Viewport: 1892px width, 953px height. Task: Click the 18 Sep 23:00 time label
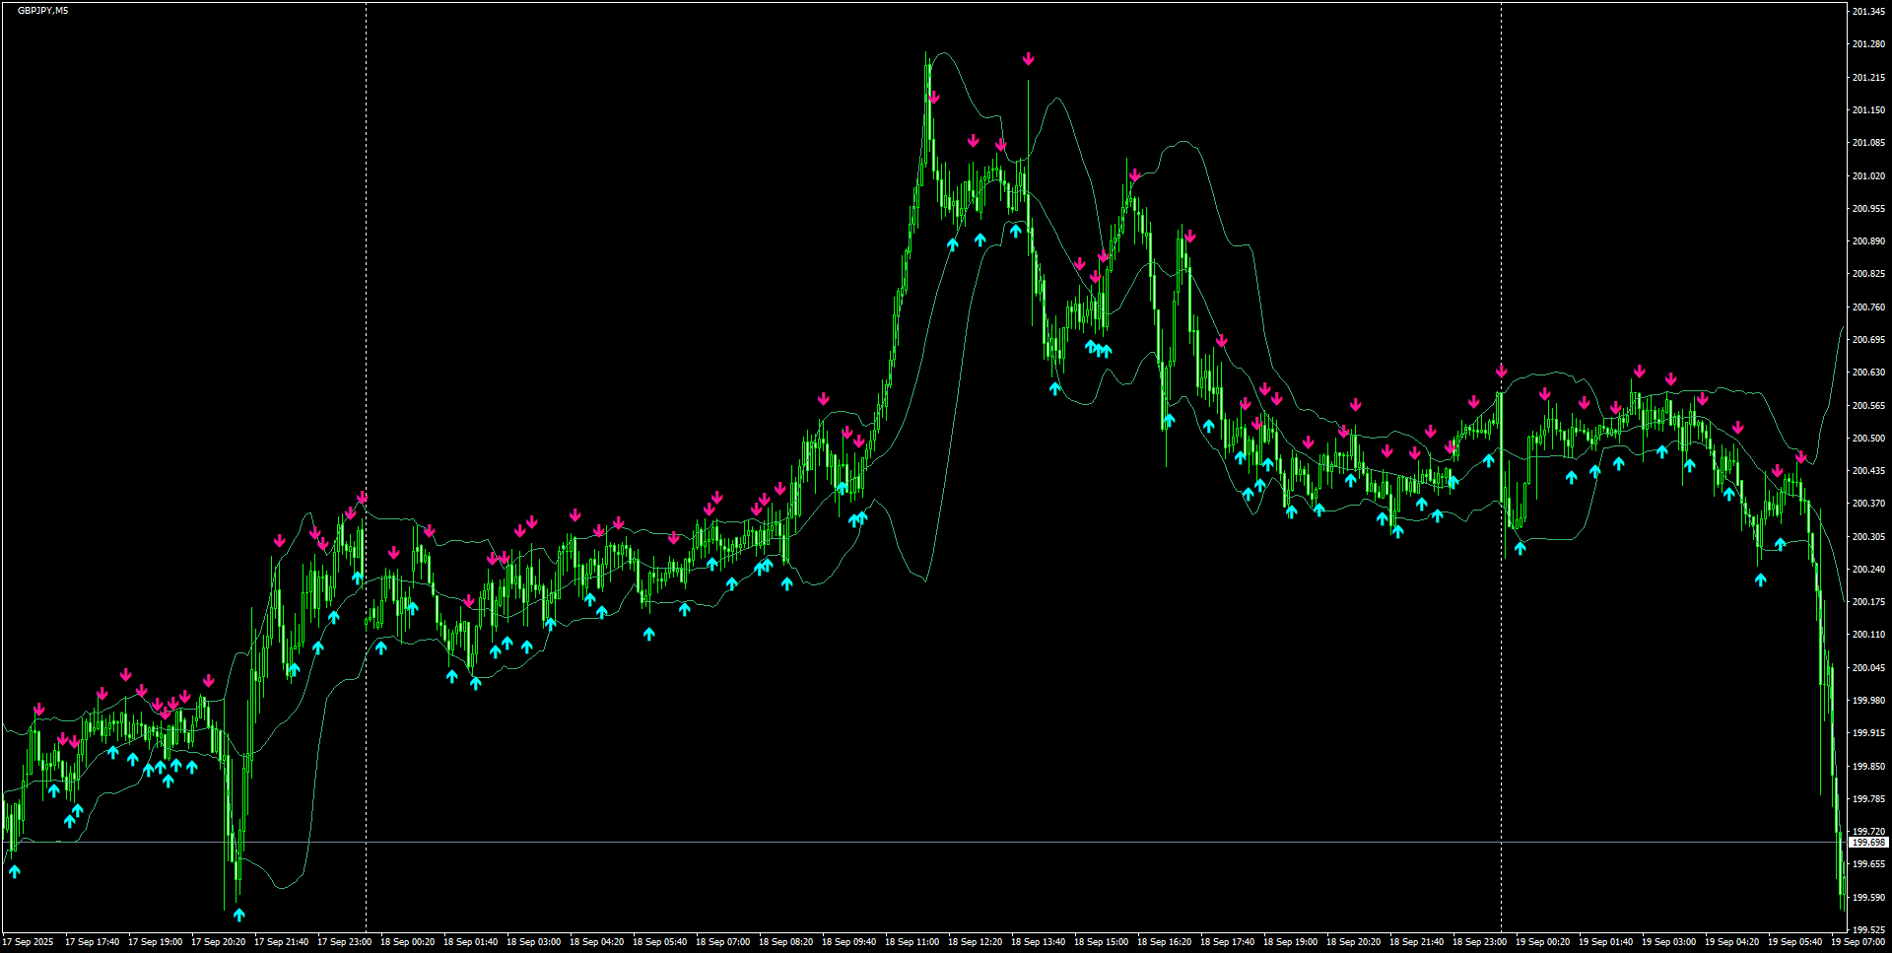coord(1479,942)
